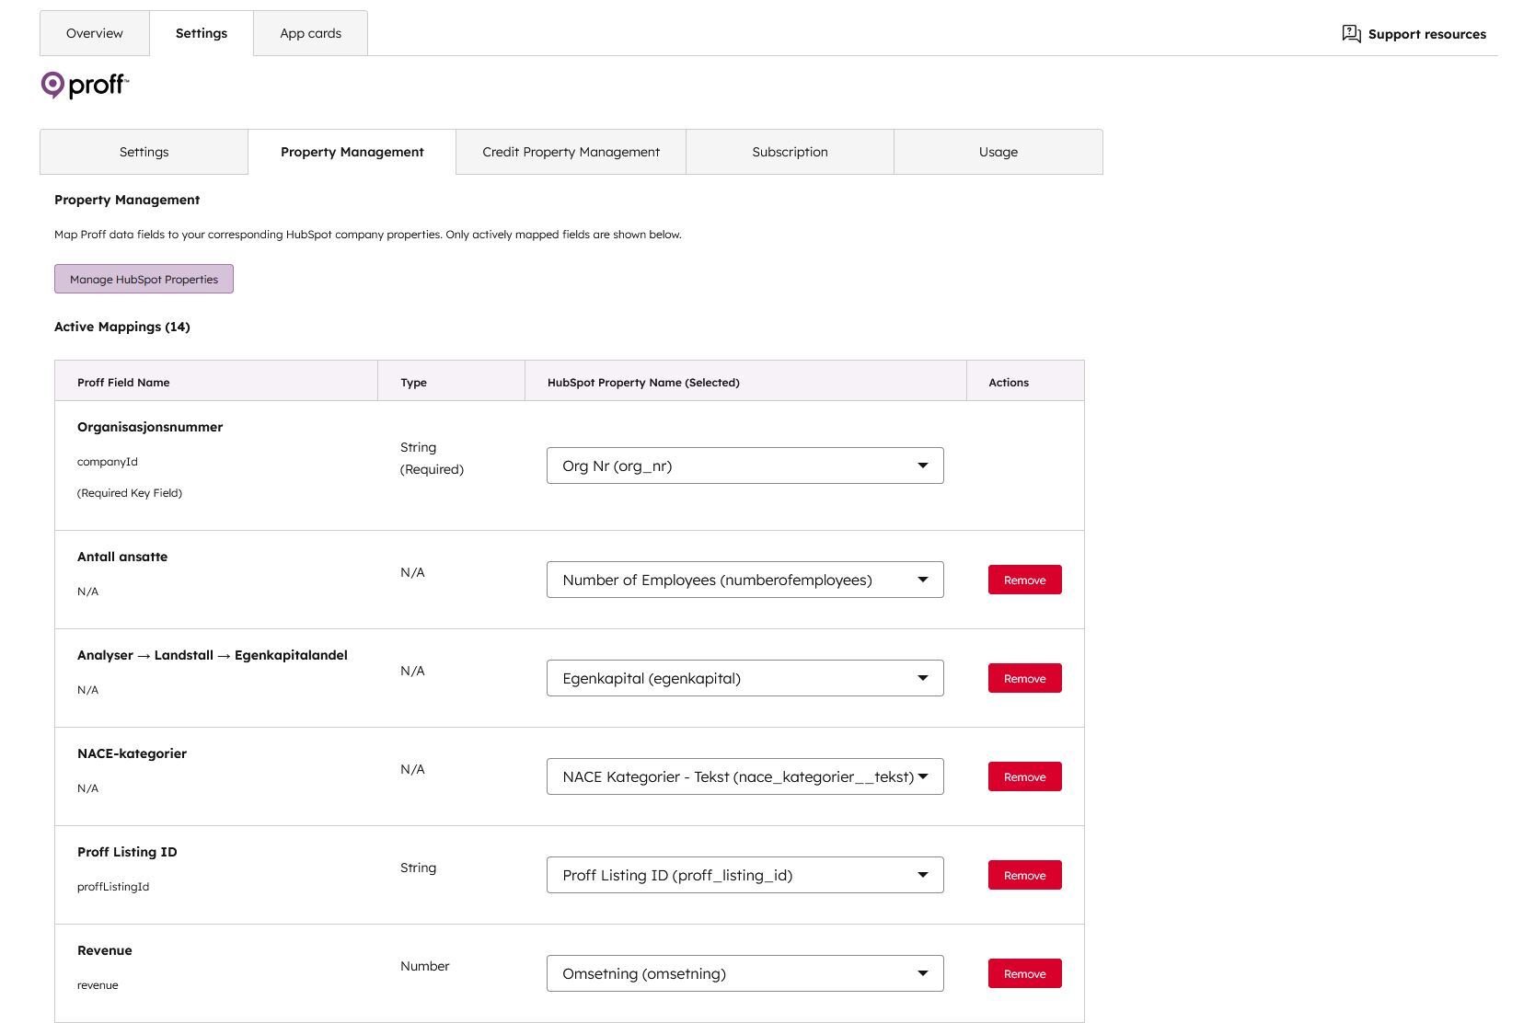Remove the Revenue mapping
Image resolution: width=1535 pixels, height=1023 pixels.
(1025, 973)
